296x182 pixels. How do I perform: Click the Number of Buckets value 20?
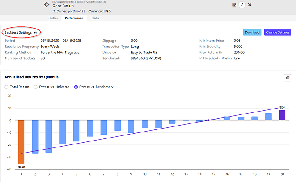(42, 58)
